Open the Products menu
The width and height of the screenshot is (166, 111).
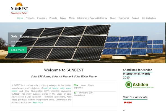click(x=30, y=18)
